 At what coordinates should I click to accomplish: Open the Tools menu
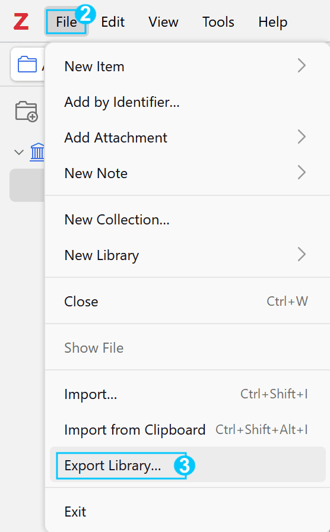[x=218, y=22]
